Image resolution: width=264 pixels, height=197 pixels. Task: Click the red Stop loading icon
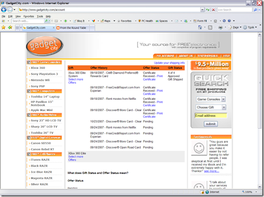[213, 10]
